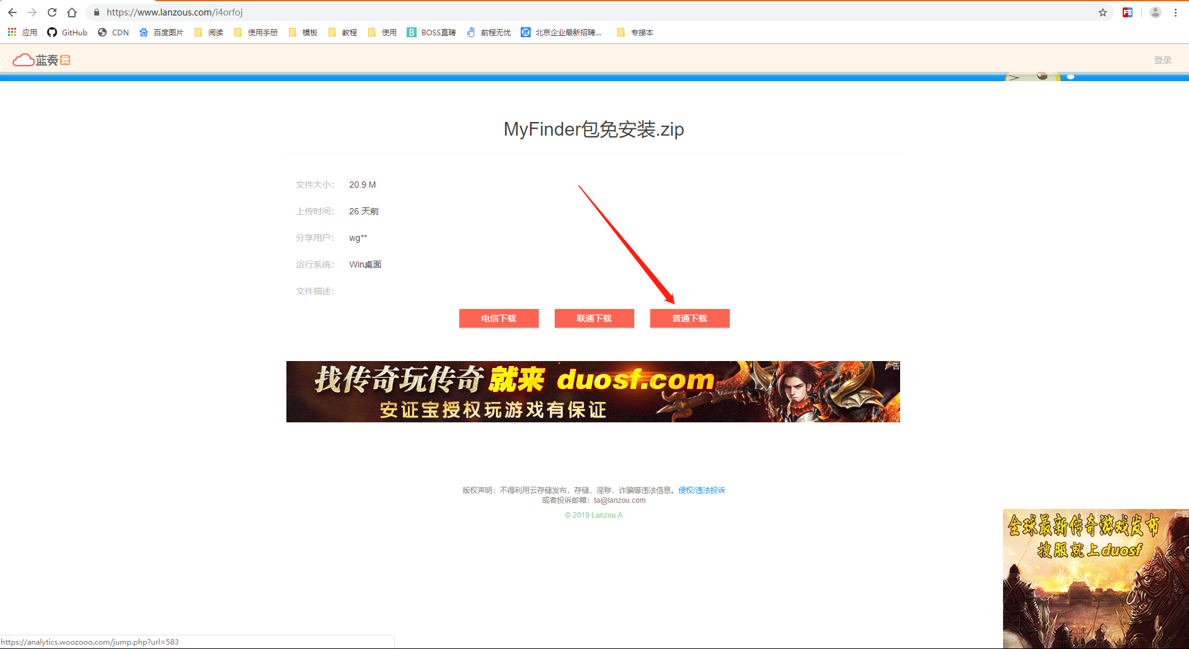Open the 侵权/违法投诉 complaint link

tap(701, 490)
